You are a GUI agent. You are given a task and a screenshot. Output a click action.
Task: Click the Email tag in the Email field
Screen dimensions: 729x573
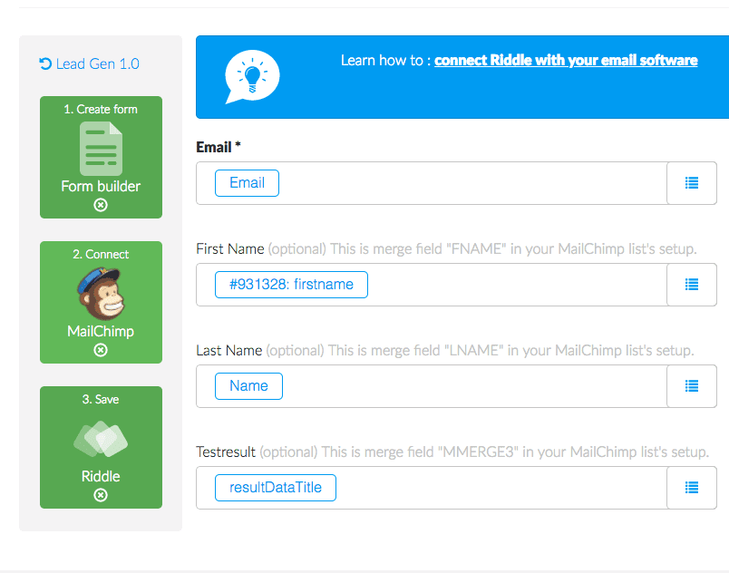point(247,183)
